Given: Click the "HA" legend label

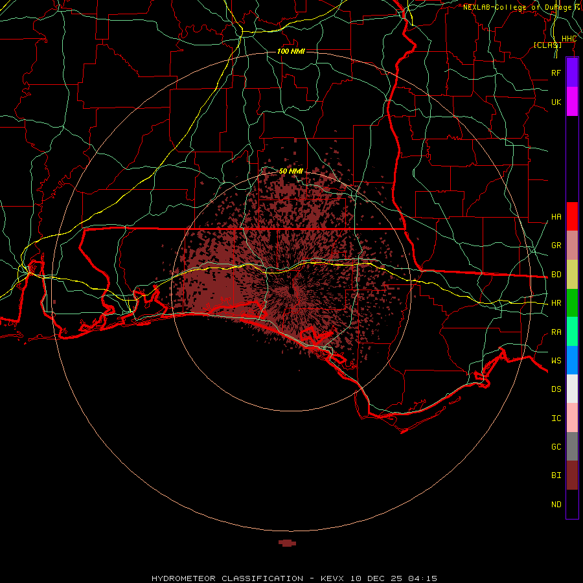Looking at the screenshot, I should (556, 217).
